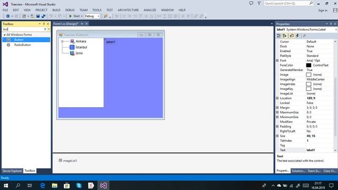Select the İstanbul tree node

click(x=81, y=47)
